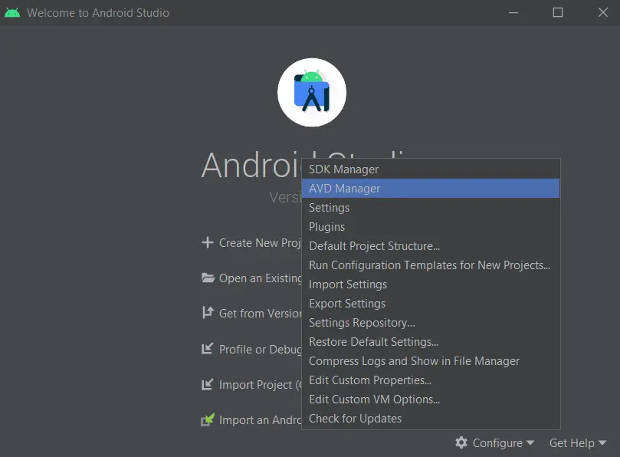Open Settings Repository…
The width and height of the screenshot is (620, 457).
coord(431,323)
